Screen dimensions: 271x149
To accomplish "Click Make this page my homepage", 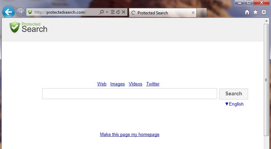I will [x=130, y=134].
